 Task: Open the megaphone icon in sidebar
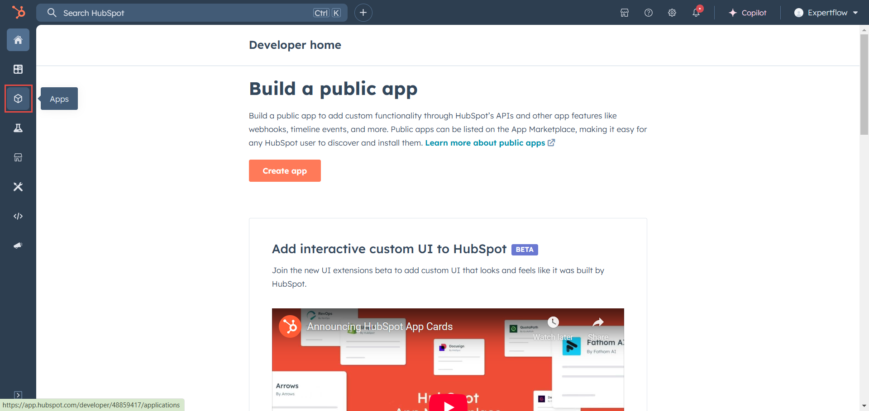(x=18, y=246)
